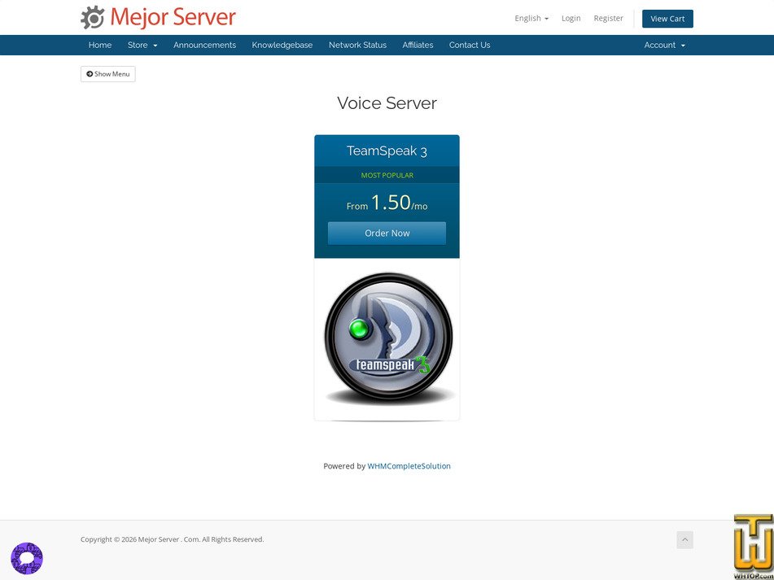This screenshot has height=580, width=774.
Task: Go to Home in navigation bar
Action: click(100, 45)
